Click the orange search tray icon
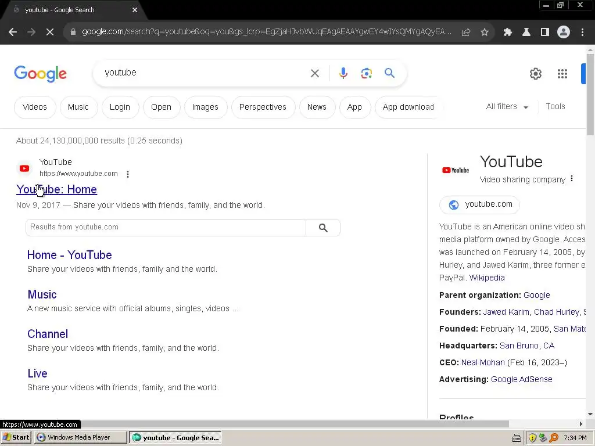 pos(554,438)
